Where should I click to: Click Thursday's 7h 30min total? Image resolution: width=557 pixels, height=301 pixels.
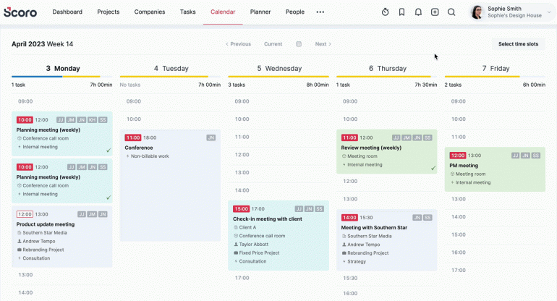click(x=426, y=85)
